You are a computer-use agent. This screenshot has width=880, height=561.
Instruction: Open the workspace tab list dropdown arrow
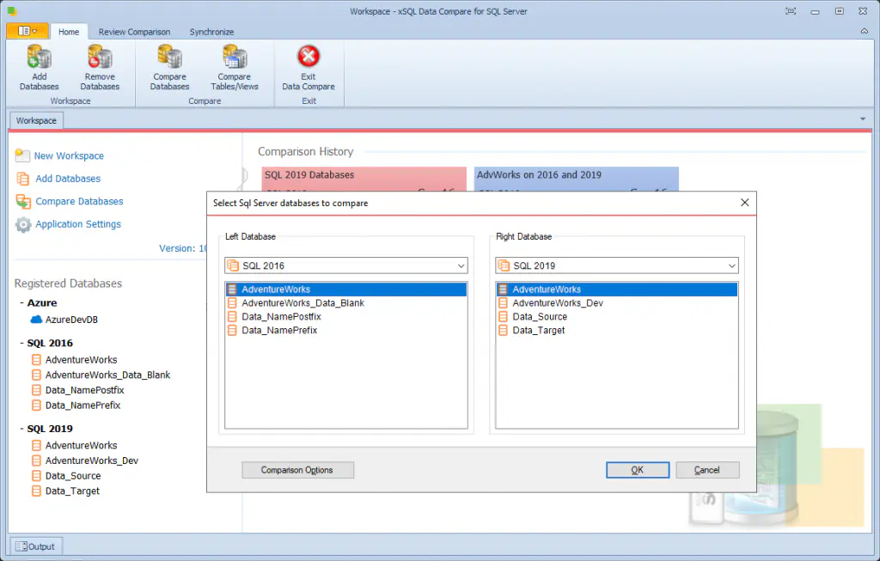863,119
